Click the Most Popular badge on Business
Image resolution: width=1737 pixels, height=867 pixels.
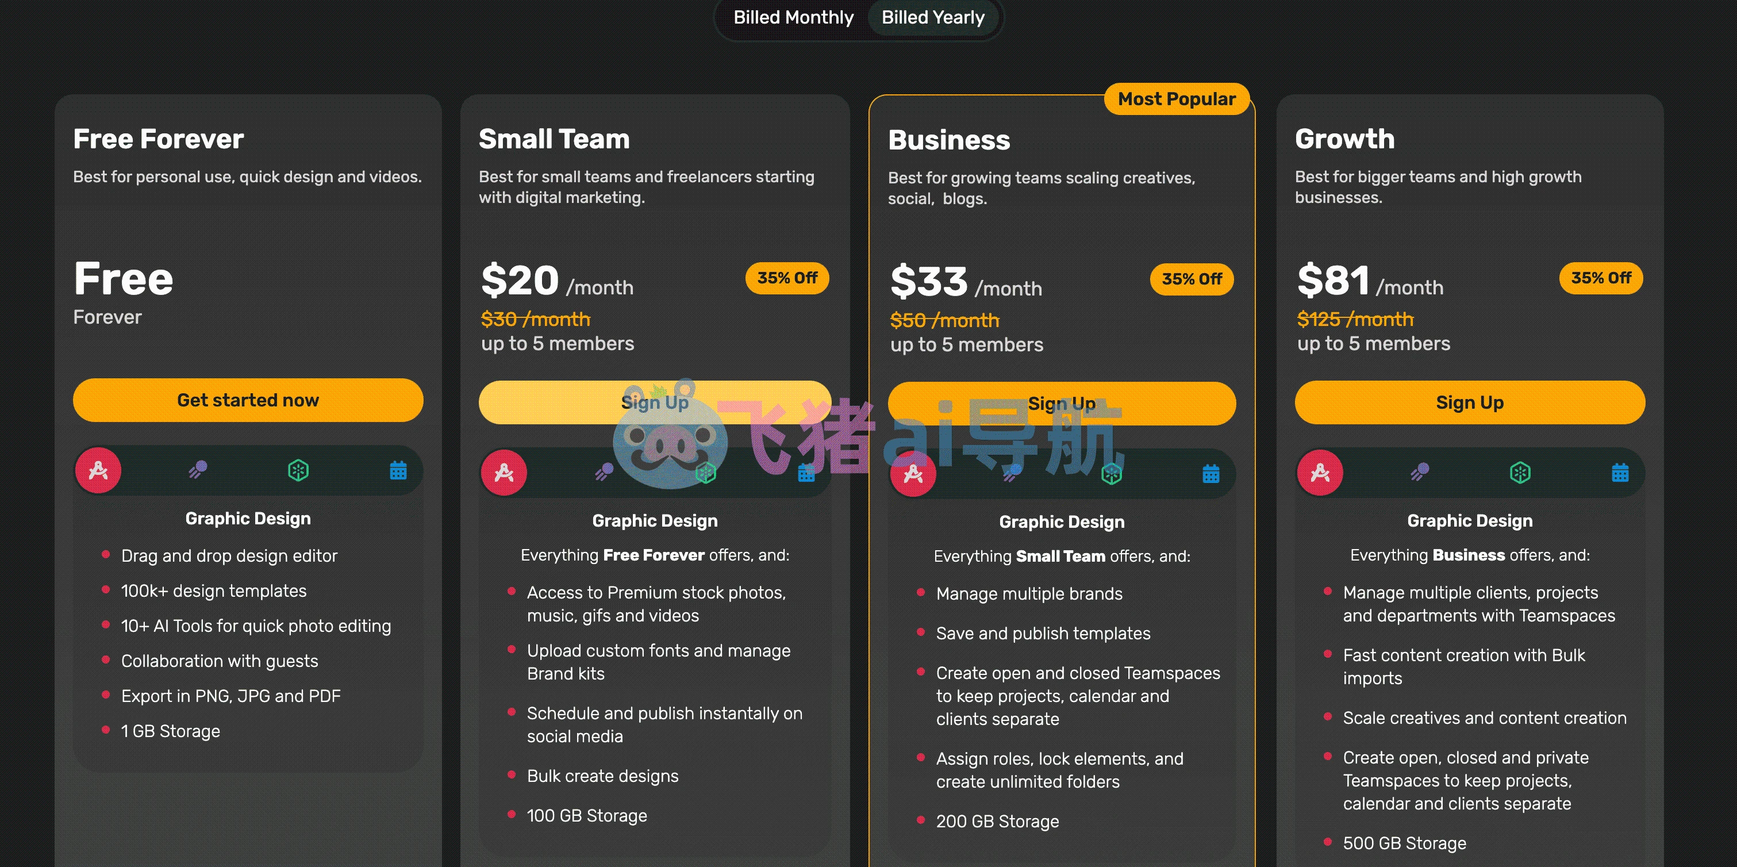click(1177, 99)
